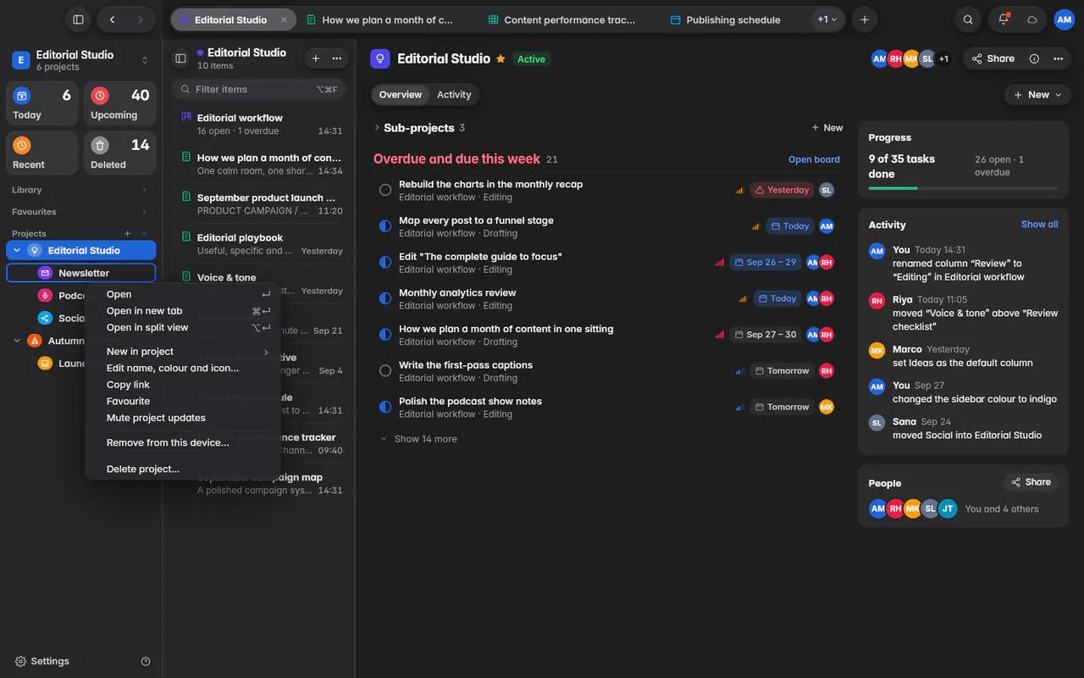Add item with plus in list header
The width and height of the screenshot is (1084, 678).
click(316, 58)
